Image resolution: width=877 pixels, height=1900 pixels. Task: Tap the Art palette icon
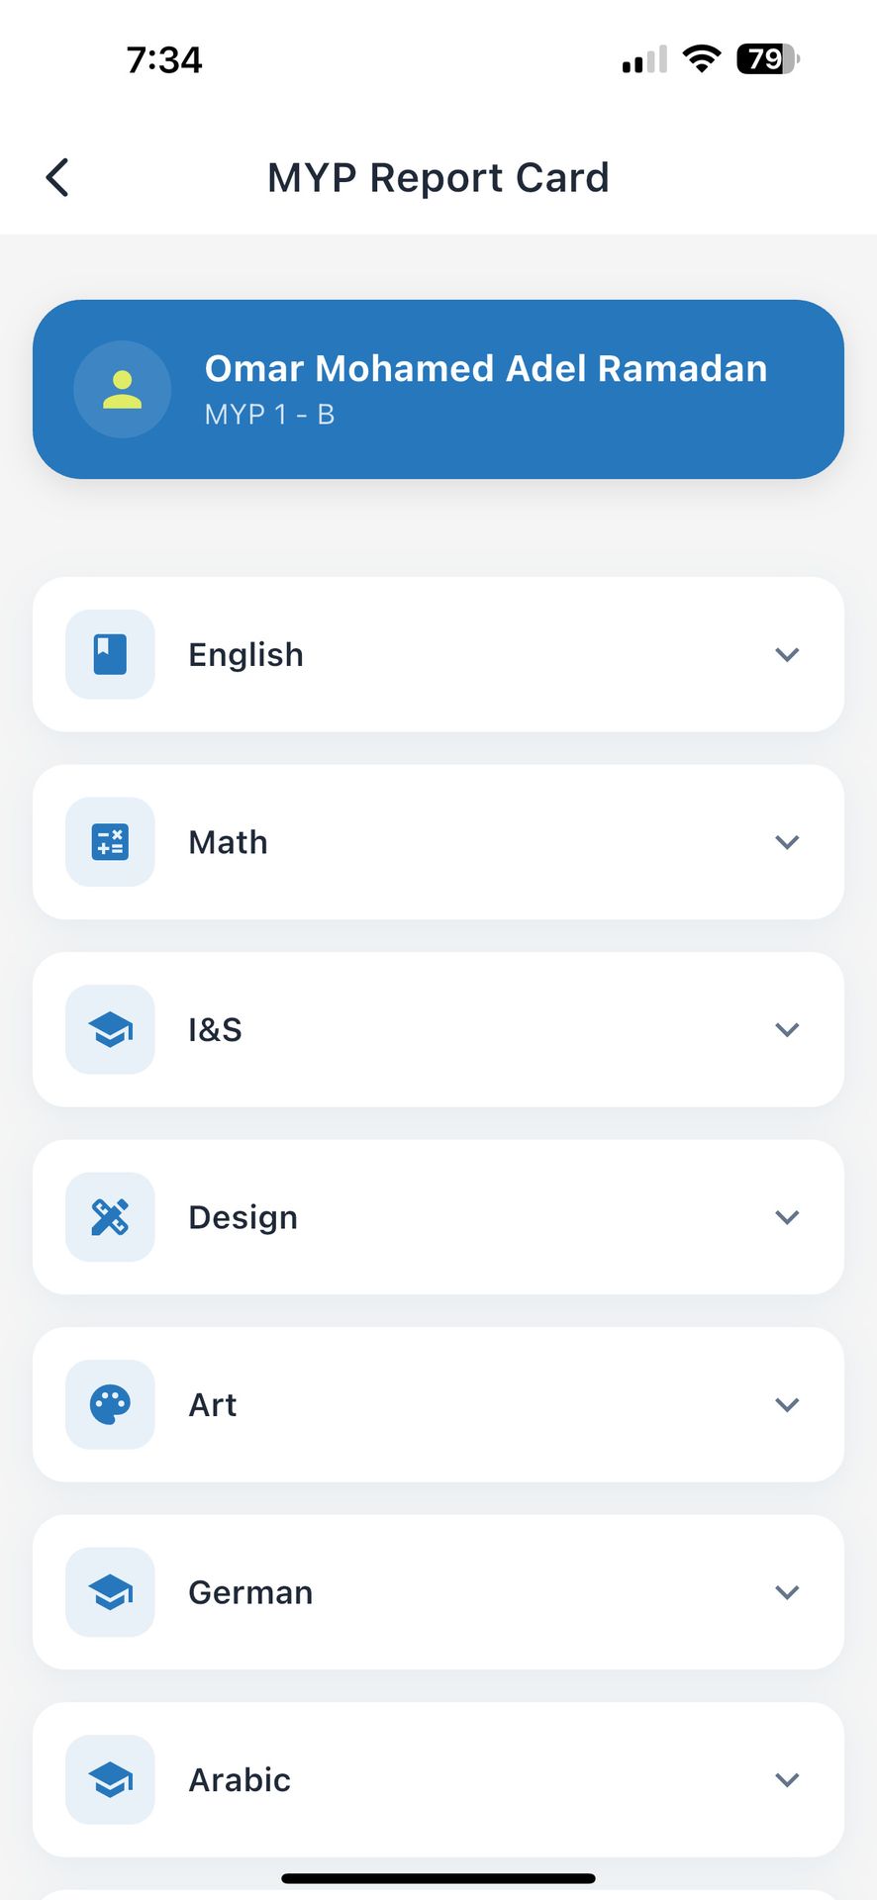pos(110,1404)
